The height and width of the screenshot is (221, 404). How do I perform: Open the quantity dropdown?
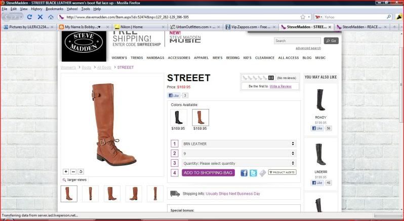click(x=239, y=163)
